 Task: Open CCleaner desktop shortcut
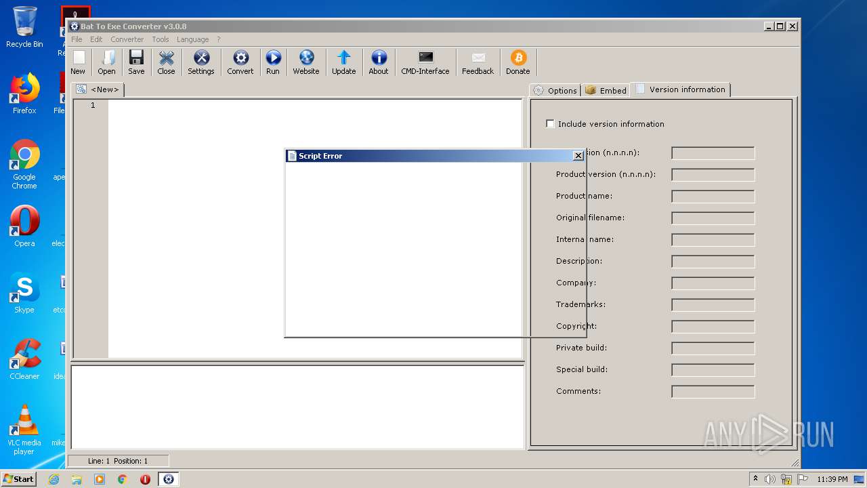[24, 359]
